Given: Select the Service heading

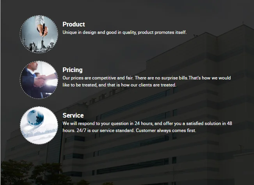Looking at the screenshot, I should tap(73, 115).
